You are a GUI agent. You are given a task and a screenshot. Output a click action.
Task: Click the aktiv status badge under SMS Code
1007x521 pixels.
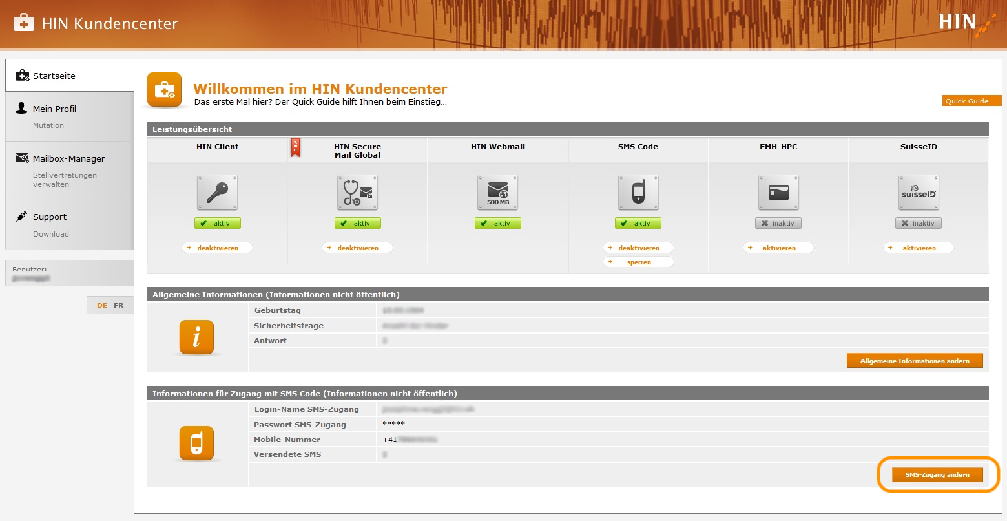coord(638,223)
